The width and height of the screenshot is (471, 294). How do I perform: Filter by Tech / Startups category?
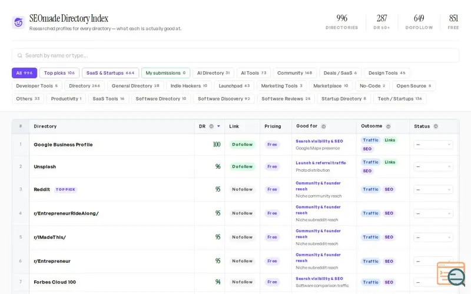tap(400, 99)
